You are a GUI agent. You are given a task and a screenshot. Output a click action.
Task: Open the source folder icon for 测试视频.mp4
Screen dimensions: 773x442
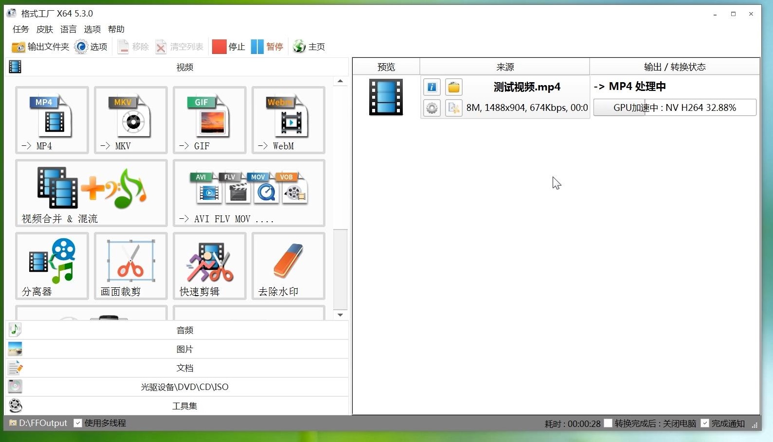454,88
